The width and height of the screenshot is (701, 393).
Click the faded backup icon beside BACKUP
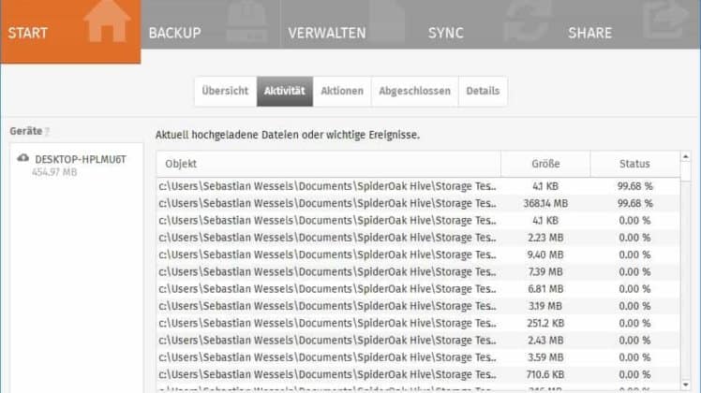pos(246,22)
